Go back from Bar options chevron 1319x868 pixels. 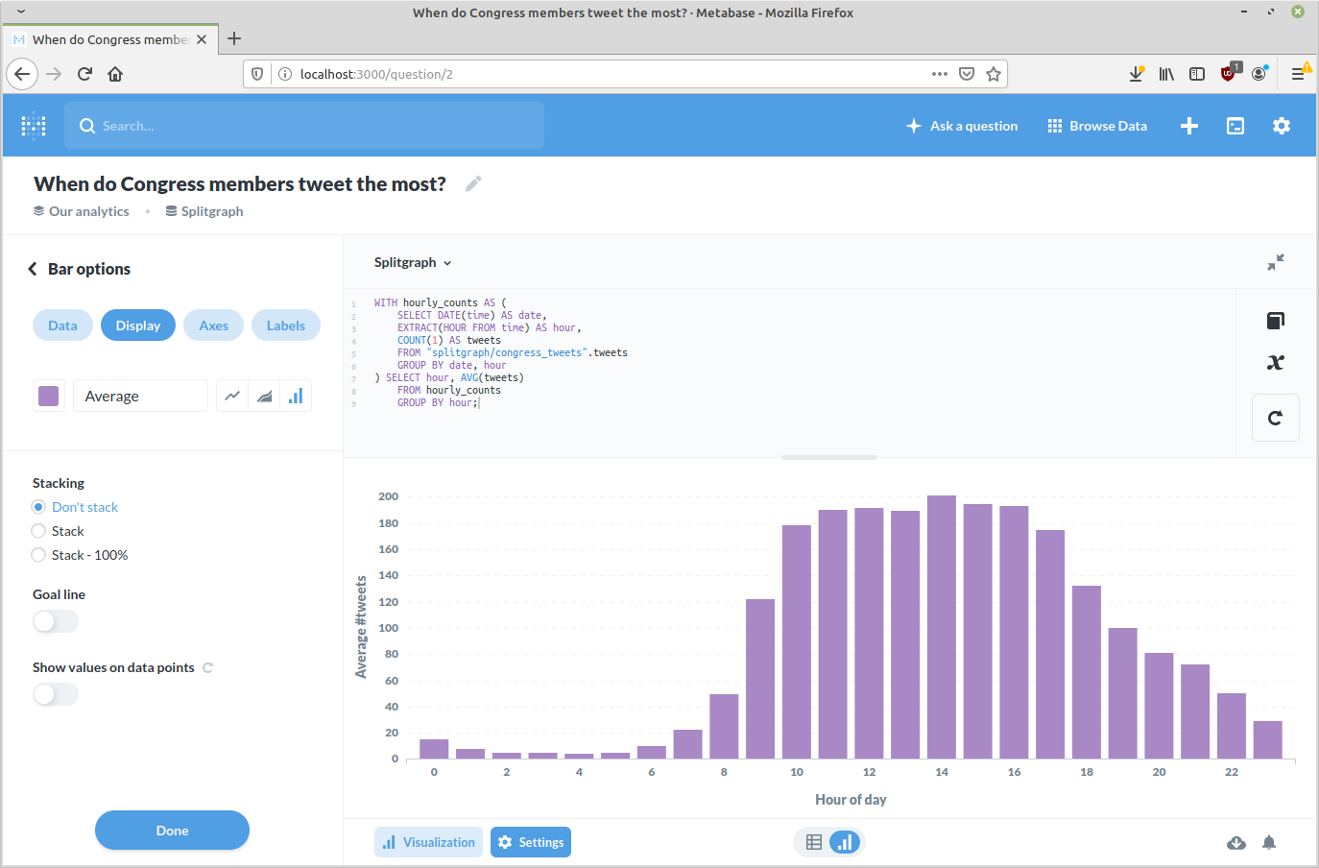pyautogui.click(x=33, y=269)
